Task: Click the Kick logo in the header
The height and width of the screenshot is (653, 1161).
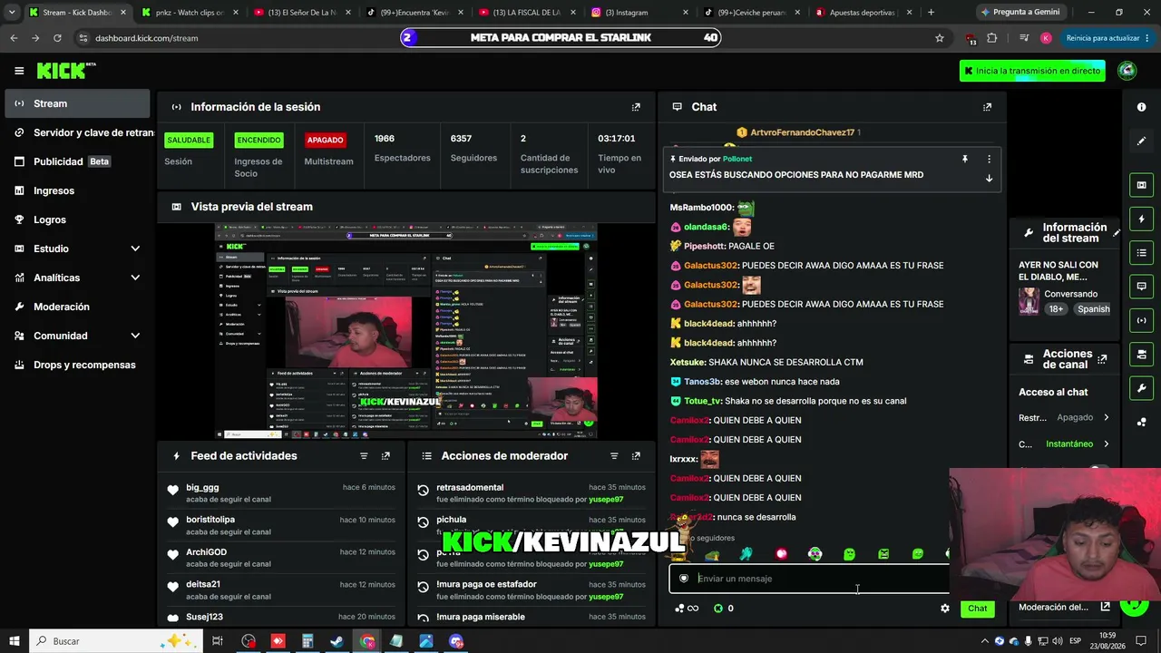Action: [65, 71]
